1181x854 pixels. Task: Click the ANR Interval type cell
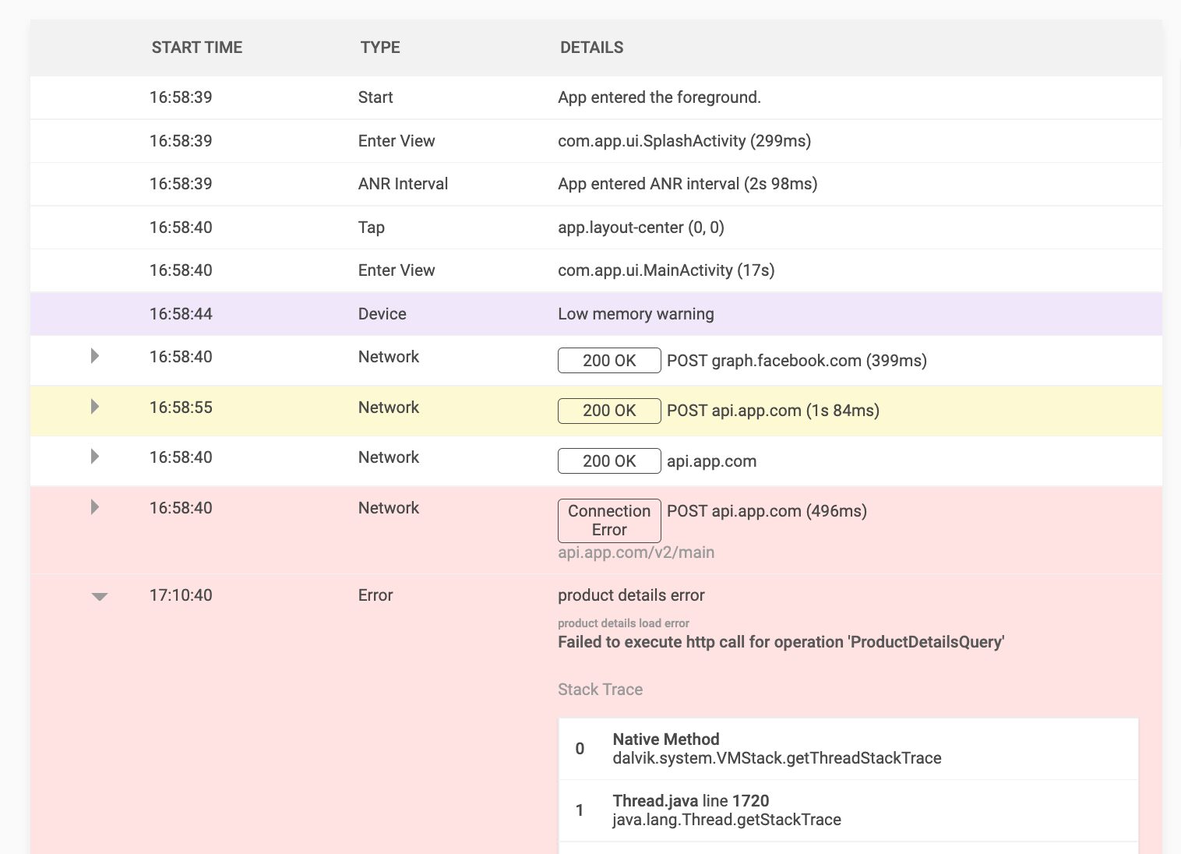(404, 184)
